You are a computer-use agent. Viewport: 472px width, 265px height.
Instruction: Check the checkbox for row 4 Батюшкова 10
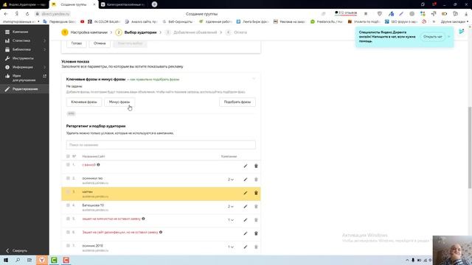68,205
